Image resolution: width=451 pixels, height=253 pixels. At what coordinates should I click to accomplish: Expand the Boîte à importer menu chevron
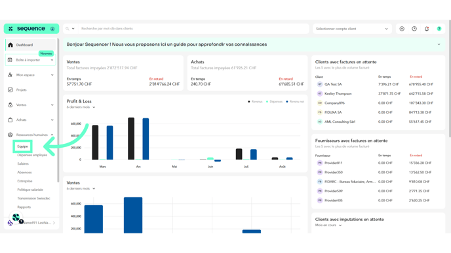pyautogui.click(x=52, y=60)
